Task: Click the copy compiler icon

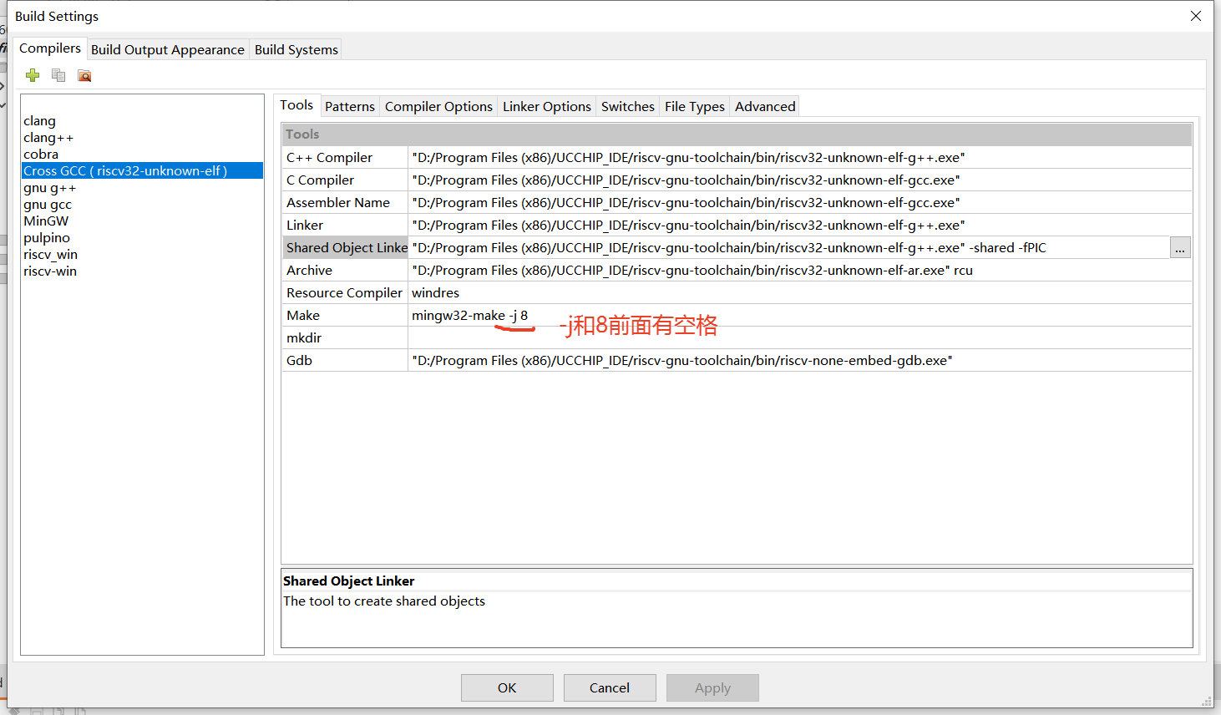Action: tap(58, 75)
